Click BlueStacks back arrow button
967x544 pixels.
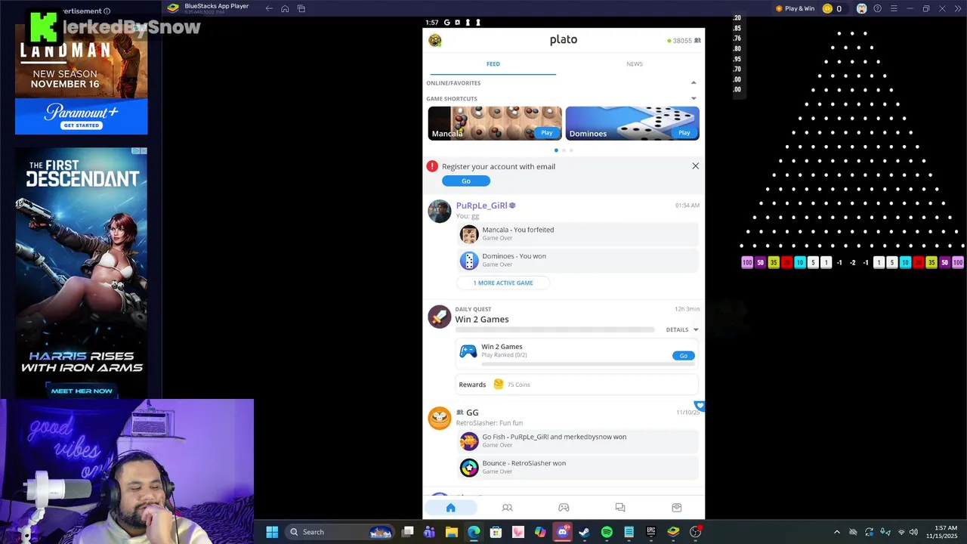click(269, 8)
